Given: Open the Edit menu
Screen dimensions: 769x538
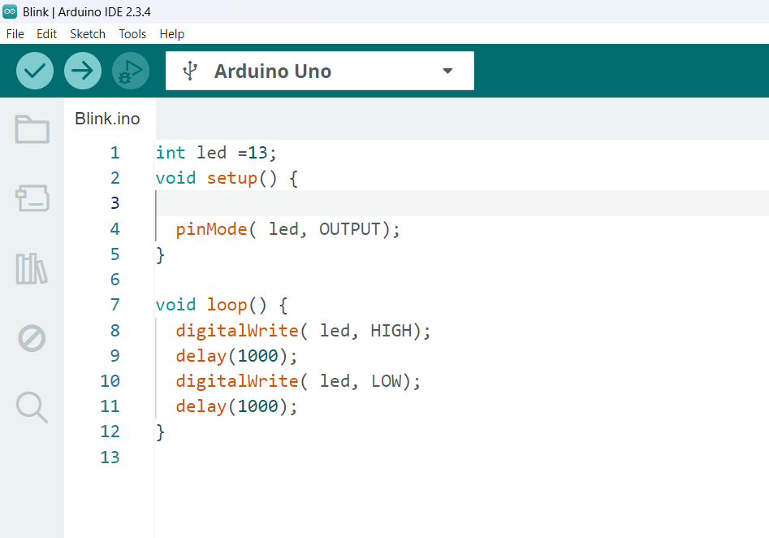Looking at the screenshot, I should click(x=46, y=34).
